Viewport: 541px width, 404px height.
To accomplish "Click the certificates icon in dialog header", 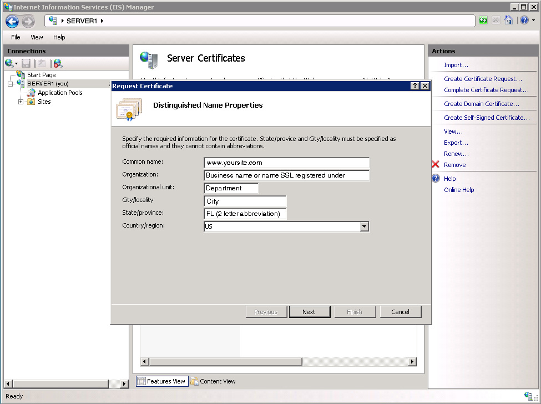I will 129,109.
